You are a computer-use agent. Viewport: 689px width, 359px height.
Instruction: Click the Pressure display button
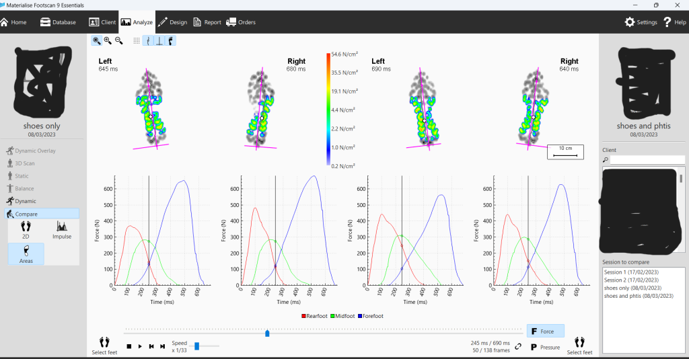pyautogui.click(x=545, y=347)
